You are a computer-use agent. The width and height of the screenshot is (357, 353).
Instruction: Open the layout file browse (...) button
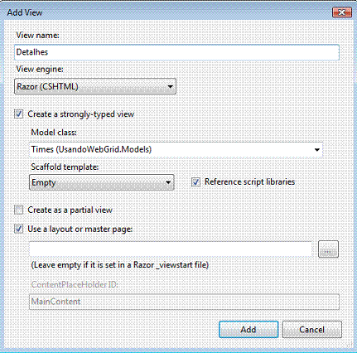(x=328, y=249)
